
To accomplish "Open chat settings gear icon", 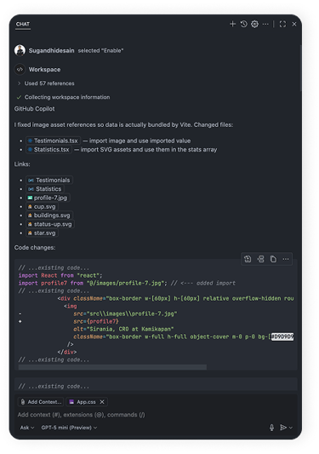I will point(254,24).
